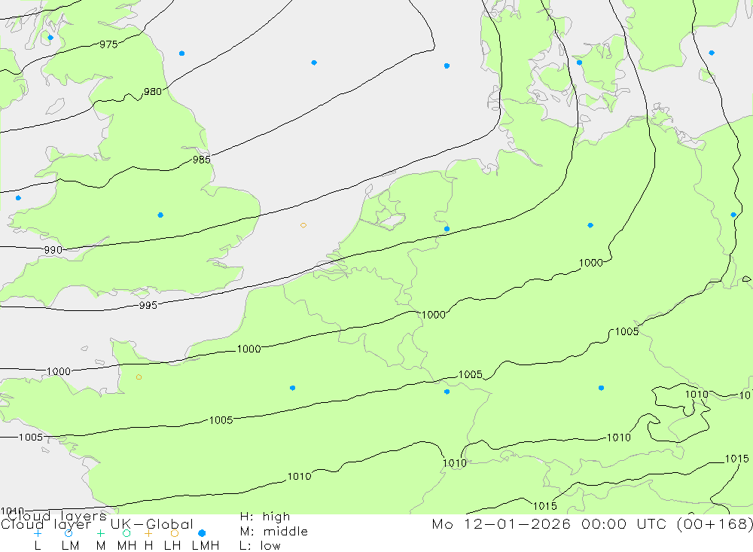
Task: Click the 990 isobar label
Action: click(x=53, y=250)
